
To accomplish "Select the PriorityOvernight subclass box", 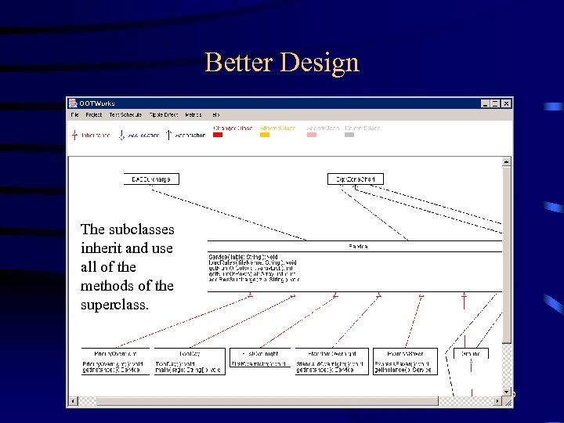I will (115, 361).
